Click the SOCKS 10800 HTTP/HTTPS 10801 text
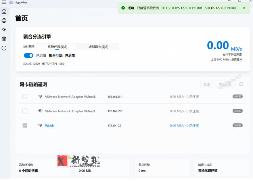The height and width of the screenshot is (181, 253). click(x=44, y=64)
